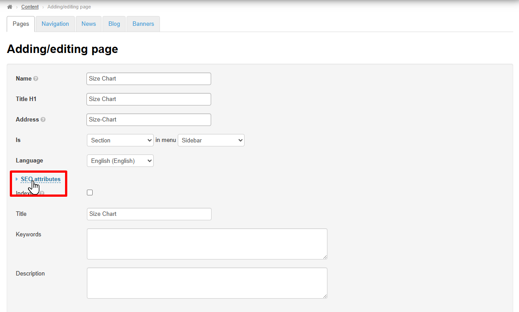Image resolution: width=519 pixels, height=312 pixels.
Task: Open the English language dropdown
Action: click(120, 161)
